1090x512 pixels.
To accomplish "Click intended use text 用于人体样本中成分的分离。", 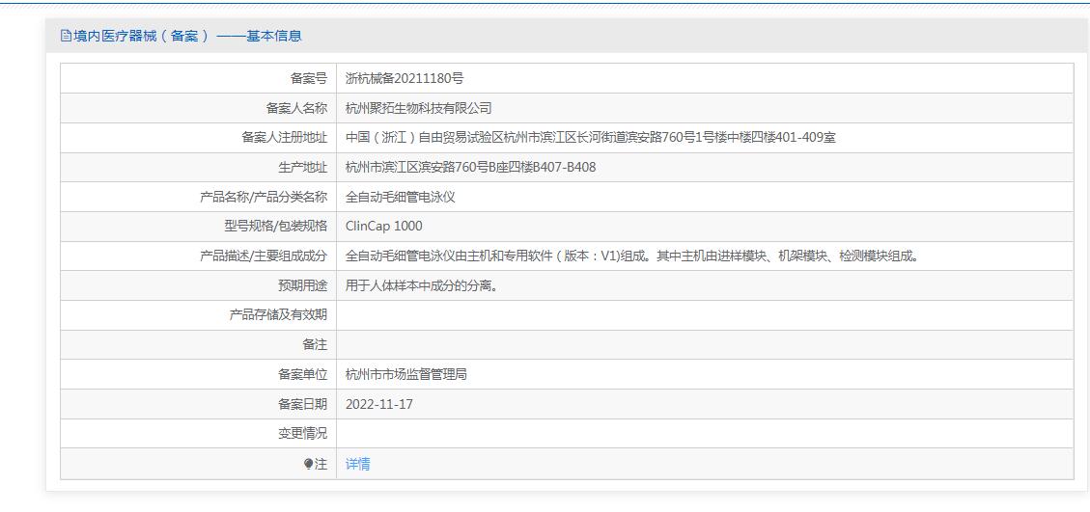I will [x=423, y=285].
